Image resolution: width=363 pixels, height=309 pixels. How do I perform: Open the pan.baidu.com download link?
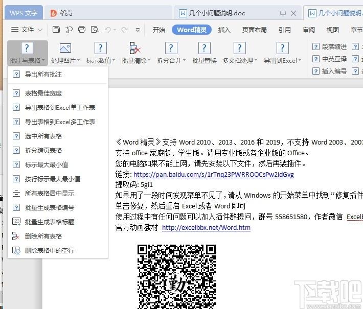213,174
